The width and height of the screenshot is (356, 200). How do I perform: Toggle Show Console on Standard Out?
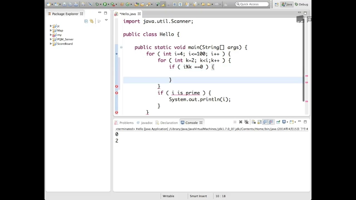265,122
